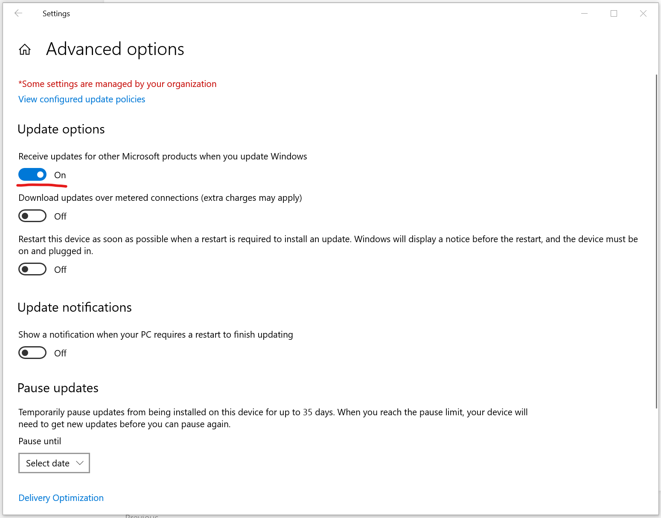Toggle receive updates for other Microsoft products

32,174
